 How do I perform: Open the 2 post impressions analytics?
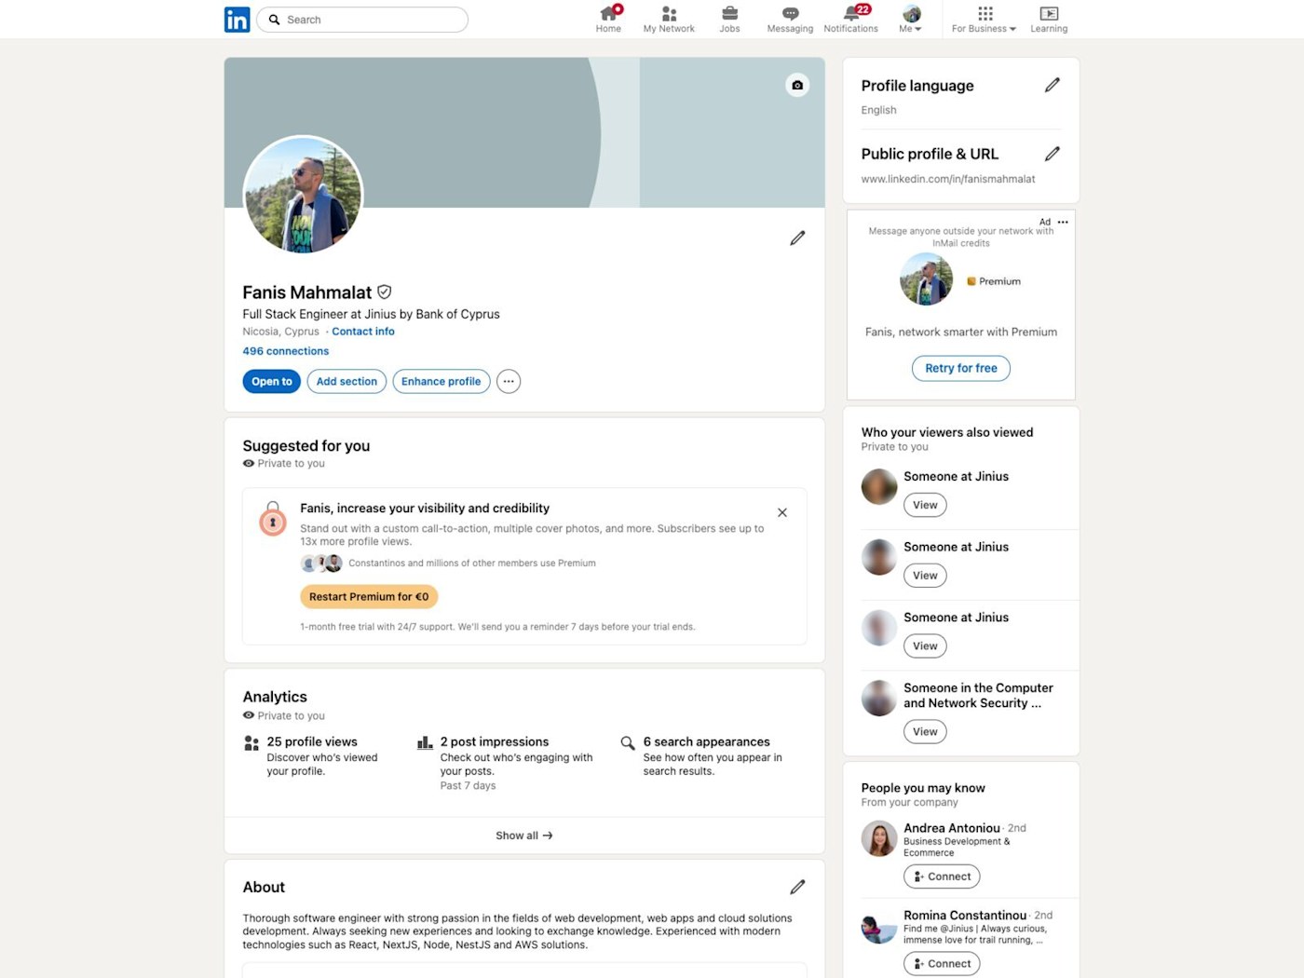495,741
